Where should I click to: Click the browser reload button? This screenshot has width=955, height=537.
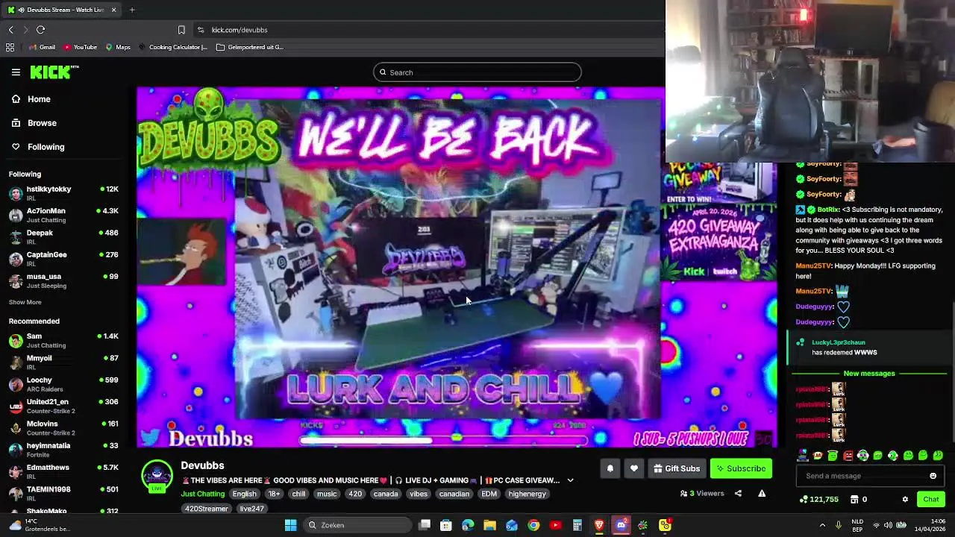tap(40, 30)
